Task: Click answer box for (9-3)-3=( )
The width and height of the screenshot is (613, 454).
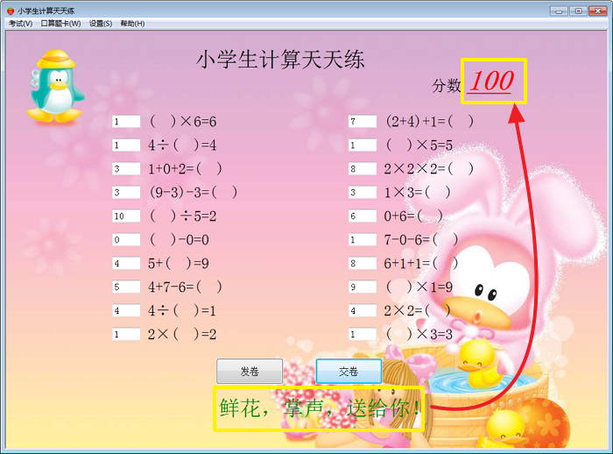Action: (x=126, y=192)
